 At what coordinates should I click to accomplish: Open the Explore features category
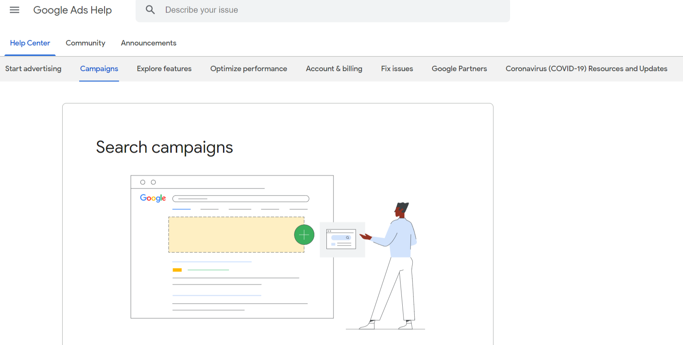(164, 69)
